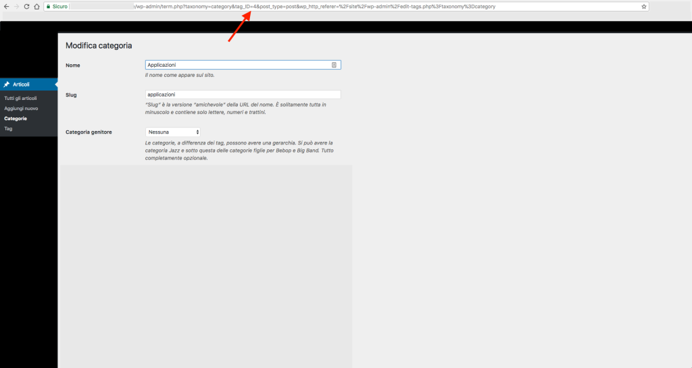Viewport: 692px width, 368px height.
Task: Click the green Sicuro padlock icon
Action: pos(49,7)
